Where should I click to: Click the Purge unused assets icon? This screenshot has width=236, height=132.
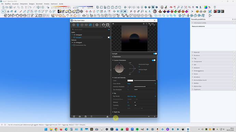(x=107, y=116)
